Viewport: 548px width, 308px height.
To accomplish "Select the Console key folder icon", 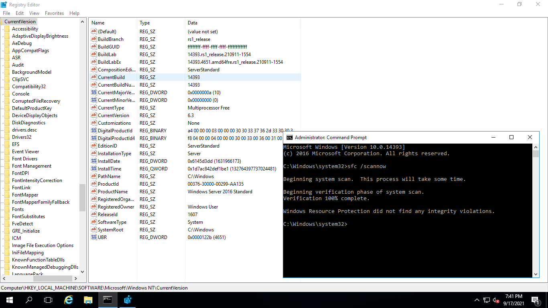I will tap(7, 94).
